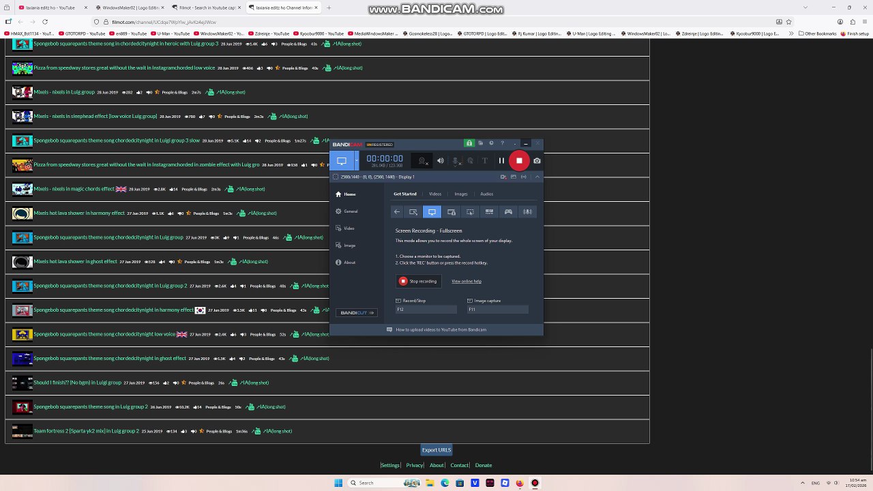Screen dimensions: 873x491
Task: Expand hidden system tray icons
Action: pos(801,483)
